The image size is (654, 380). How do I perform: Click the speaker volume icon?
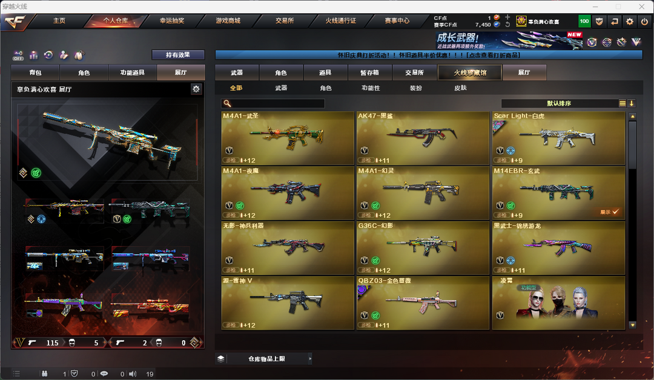[x=133, y=373]
